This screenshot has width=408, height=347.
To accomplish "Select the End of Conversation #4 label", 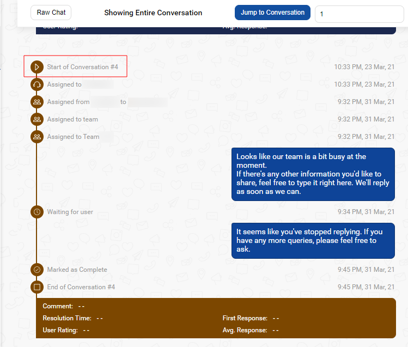I will click(x=81, y=287).
